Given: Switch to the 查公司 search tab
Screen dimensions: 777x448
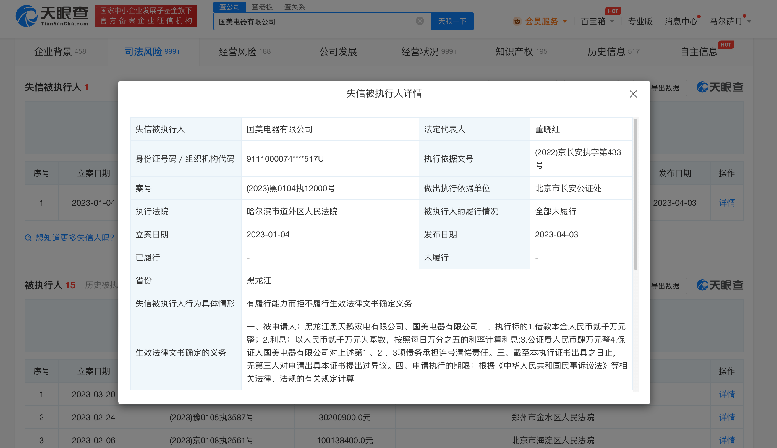Looking at the screenshot, I should [230, 7].
